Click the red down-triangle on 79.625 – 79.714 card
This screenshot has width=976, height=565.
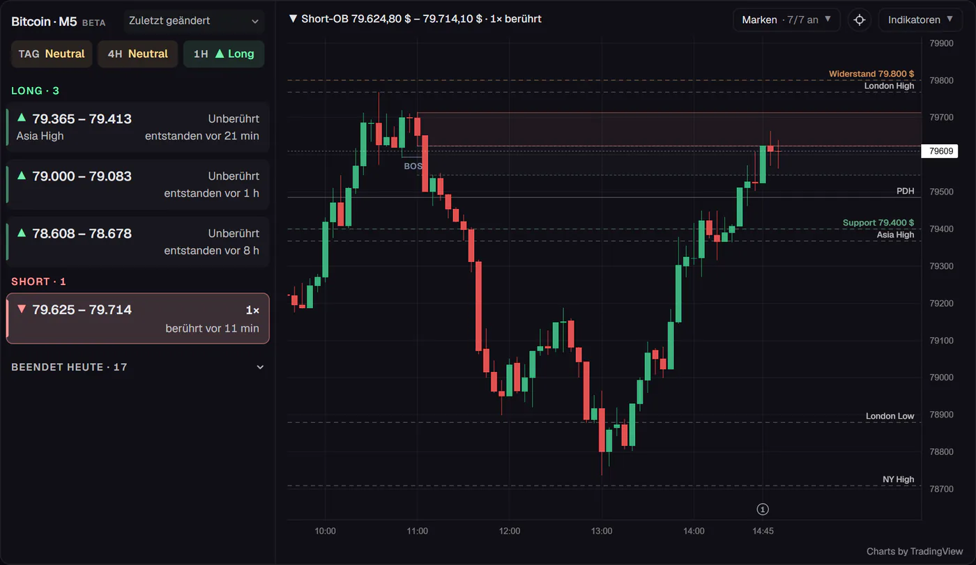tap(22, 309)
